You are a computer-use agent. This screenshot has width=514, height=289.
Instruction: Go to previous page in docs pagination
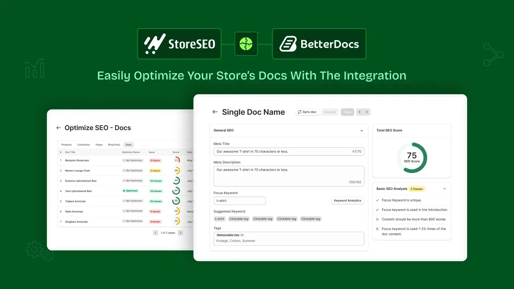[x=155, y=233]
